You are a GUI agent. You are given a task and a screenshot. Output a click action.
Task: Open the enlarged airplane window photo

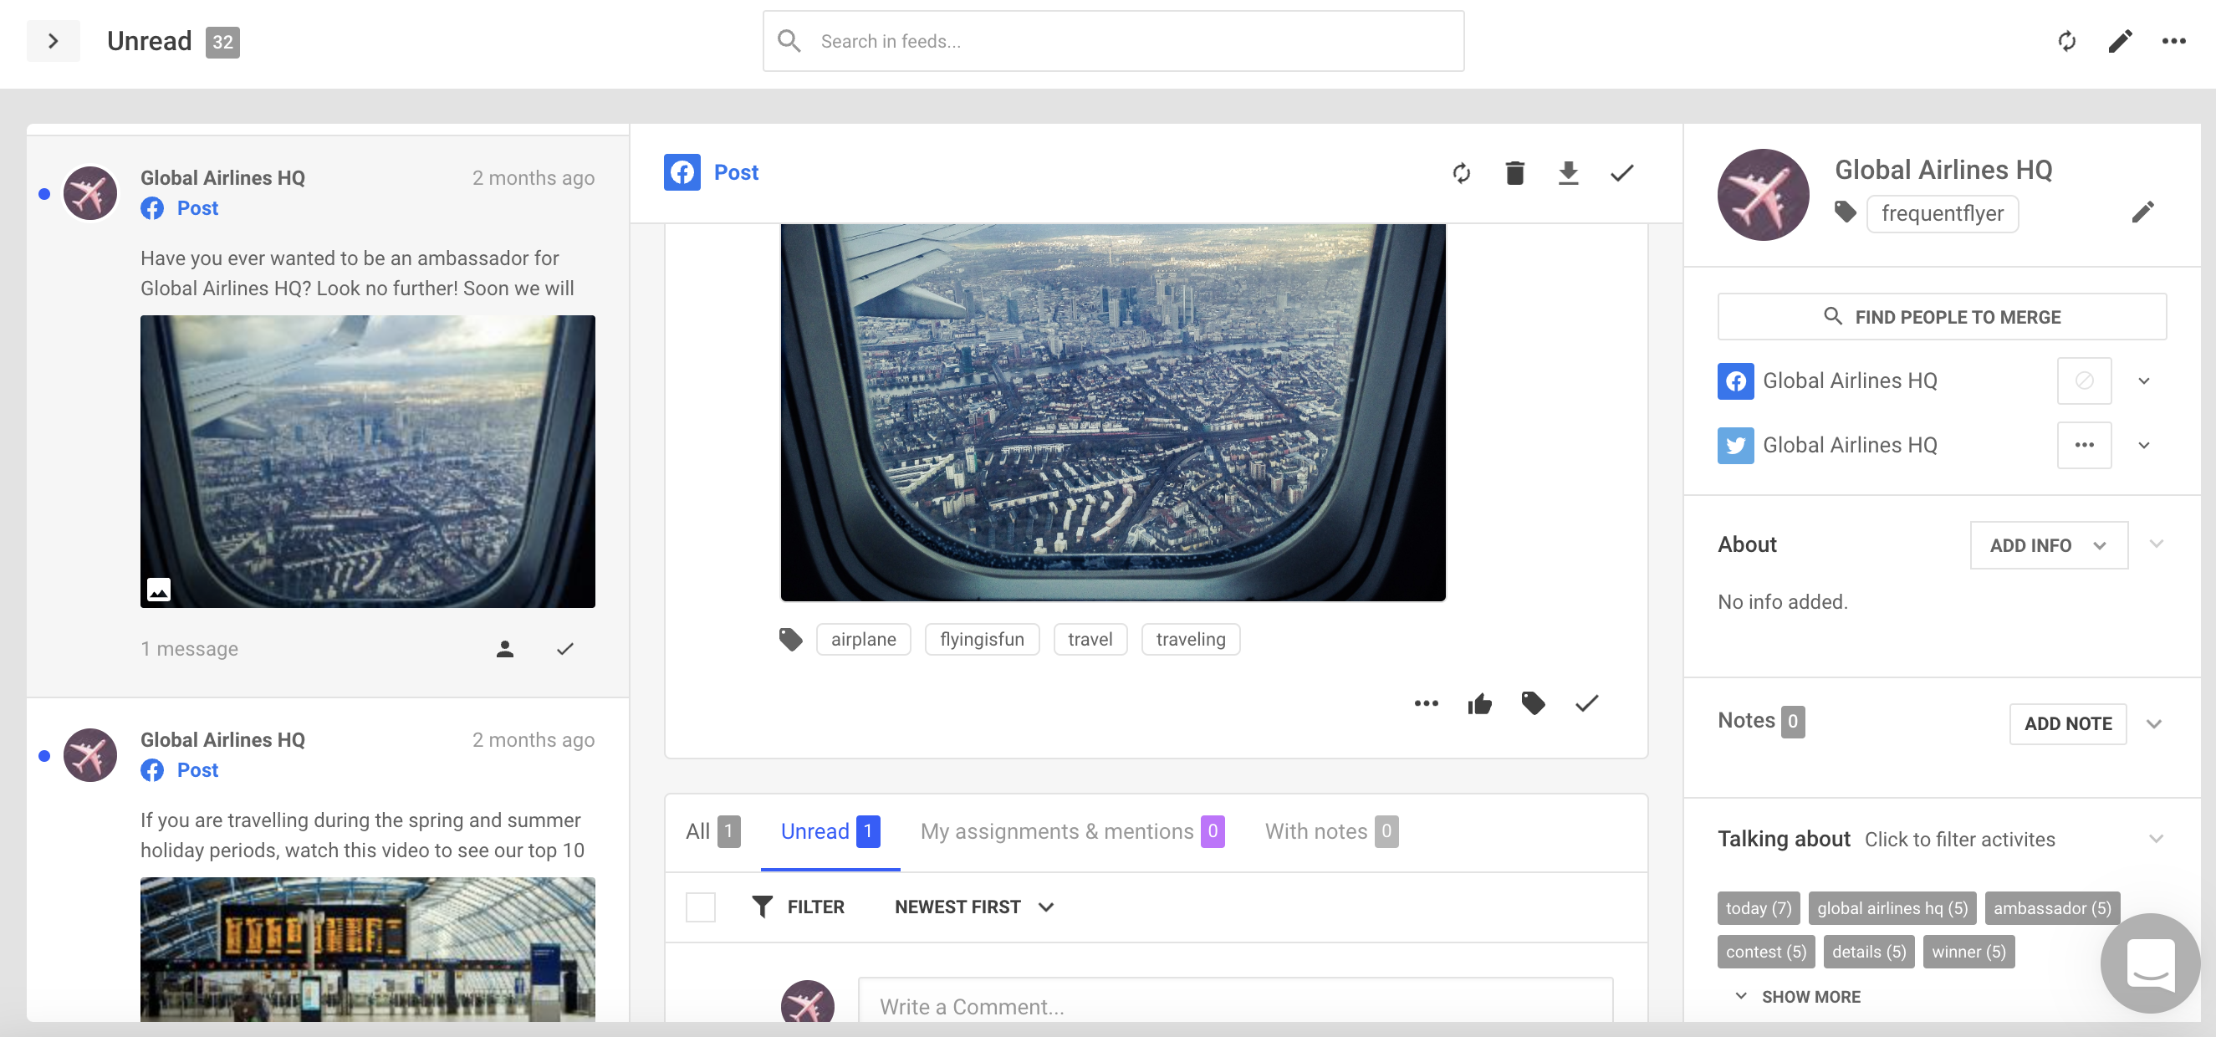1112,412
